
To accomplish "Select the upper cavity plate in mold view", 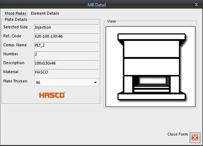I will (151, 49).
